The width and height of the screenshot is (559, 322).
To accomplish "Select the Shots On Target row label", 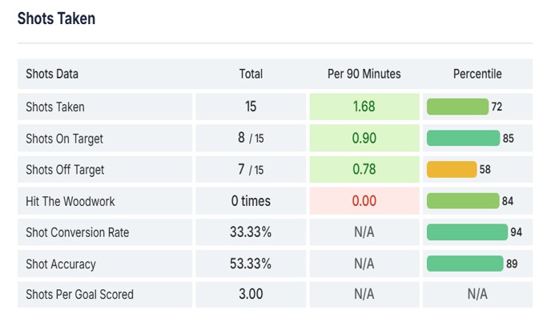I will (x=64, y=139).
